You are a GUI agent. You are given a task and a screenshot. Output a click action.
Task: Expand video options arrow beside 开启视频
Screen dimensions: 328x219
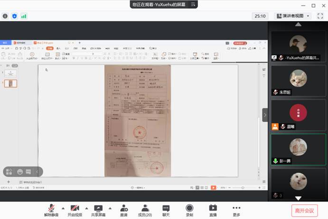tap(86, 208)
